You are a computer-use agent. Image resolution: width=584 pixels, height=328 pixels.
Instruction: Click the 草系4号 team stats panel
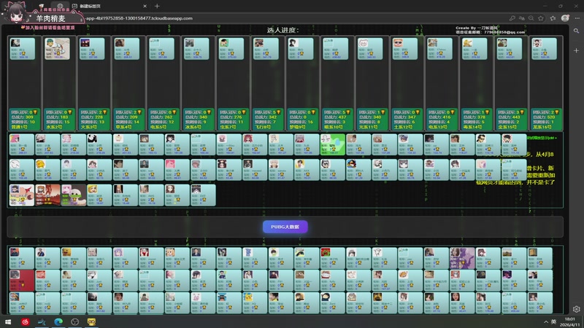128,120
